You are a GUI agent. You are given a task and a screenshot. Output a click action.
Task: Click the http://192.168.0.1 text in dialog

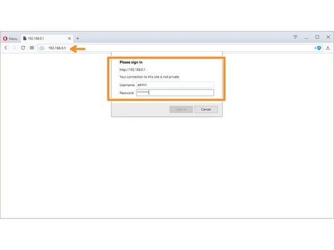click(x=132, y=69)
